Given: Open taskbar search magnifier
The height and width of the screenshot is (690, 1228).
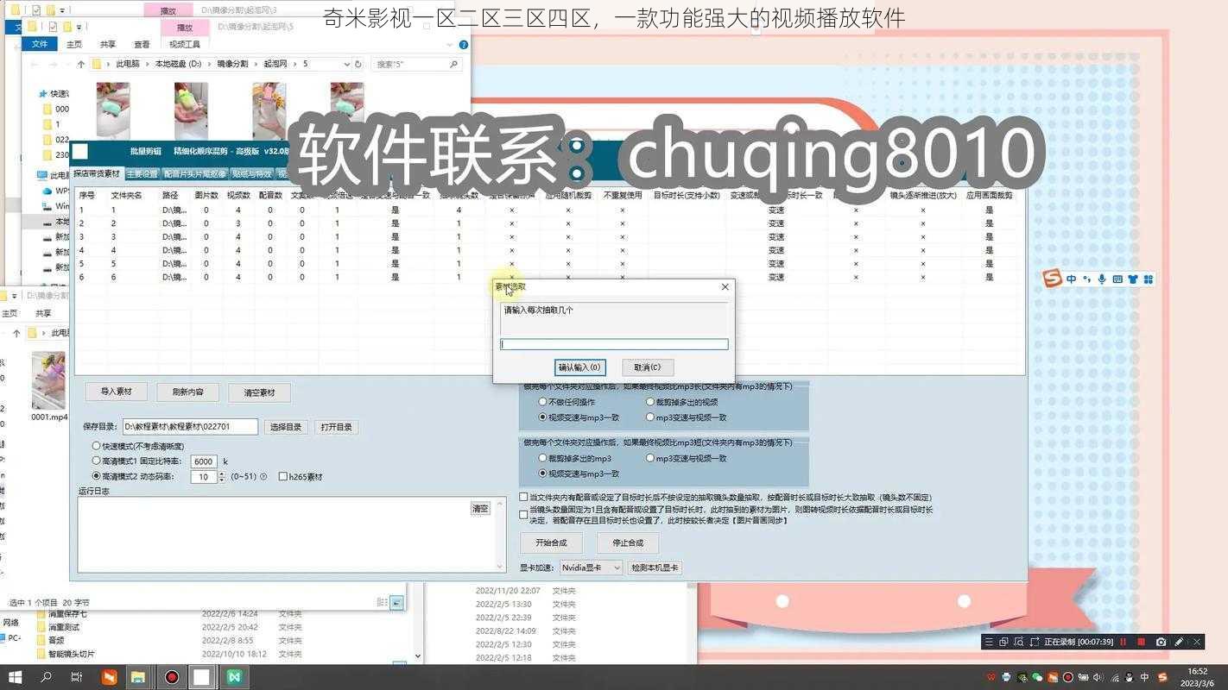Looking at the screenshot, I should (x=46, y=677).
